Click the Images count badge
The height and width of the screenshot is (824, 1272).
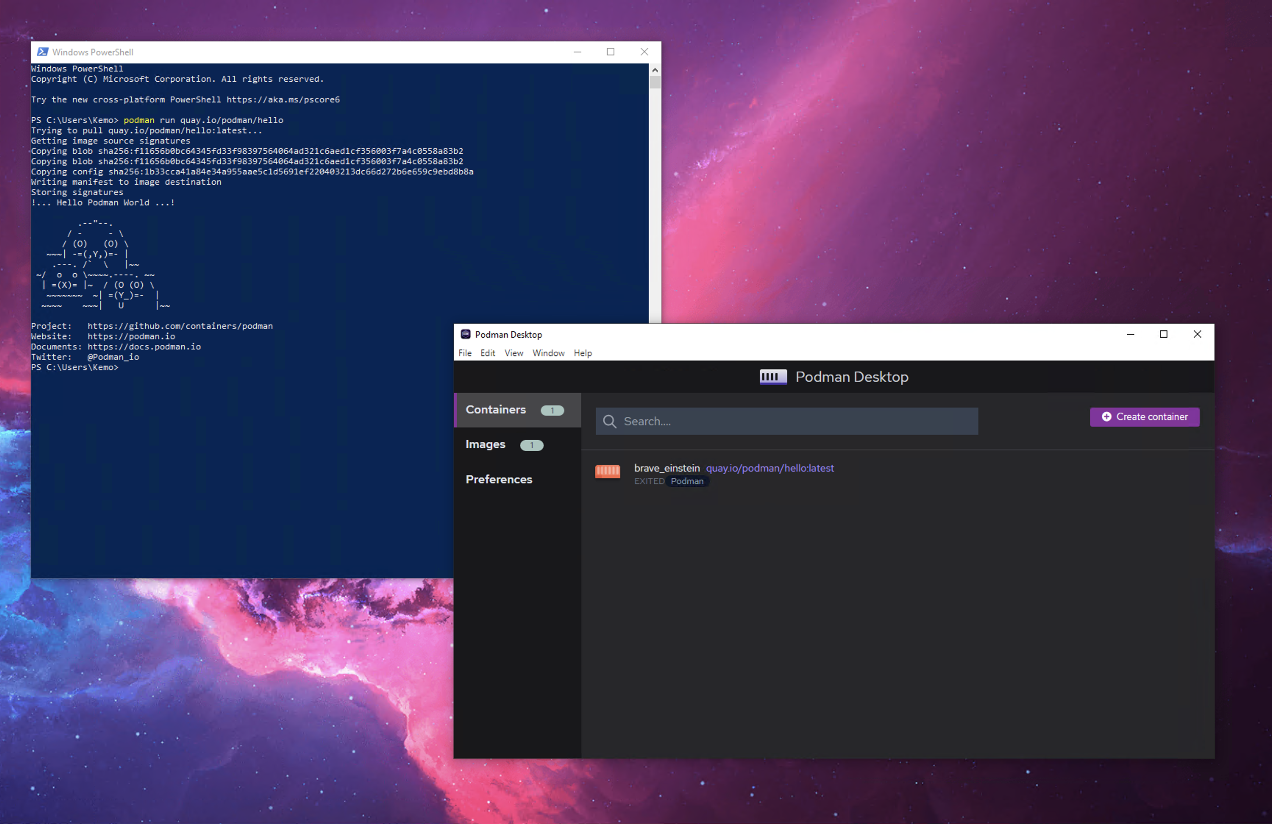click(531, 445)
